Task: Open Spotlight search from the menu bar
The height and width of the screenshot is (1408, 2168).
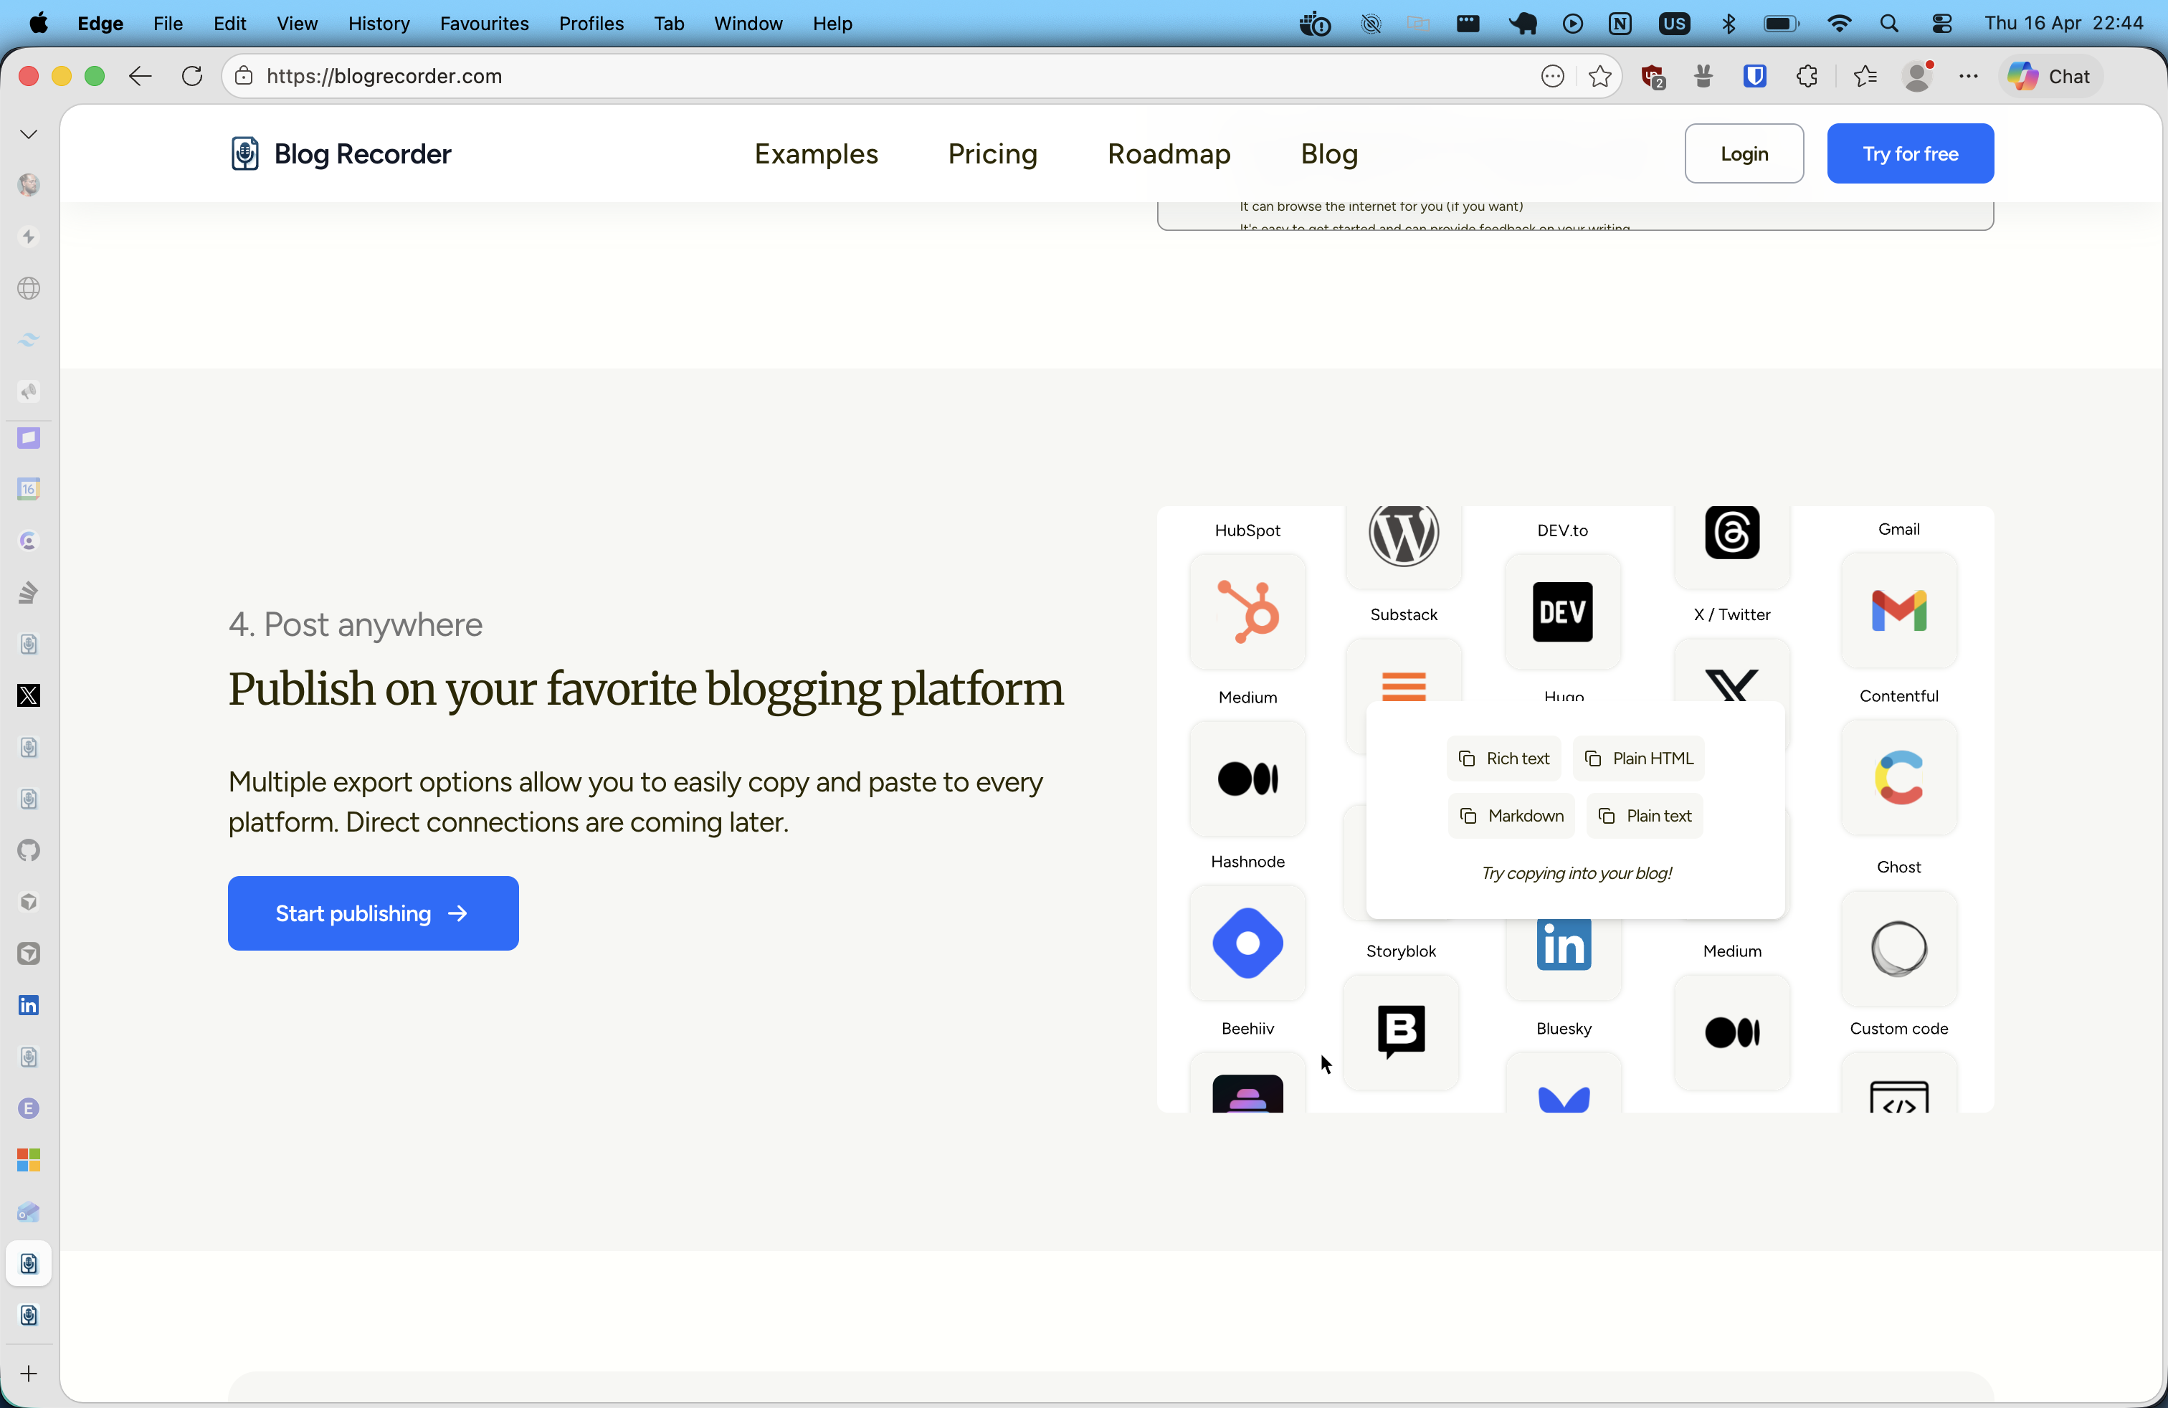Action: point(1890,24)
